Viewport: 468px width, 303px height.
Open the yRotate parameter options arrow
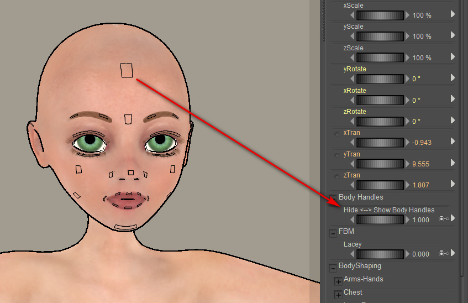pyautogui.click(x=453, y=78)
